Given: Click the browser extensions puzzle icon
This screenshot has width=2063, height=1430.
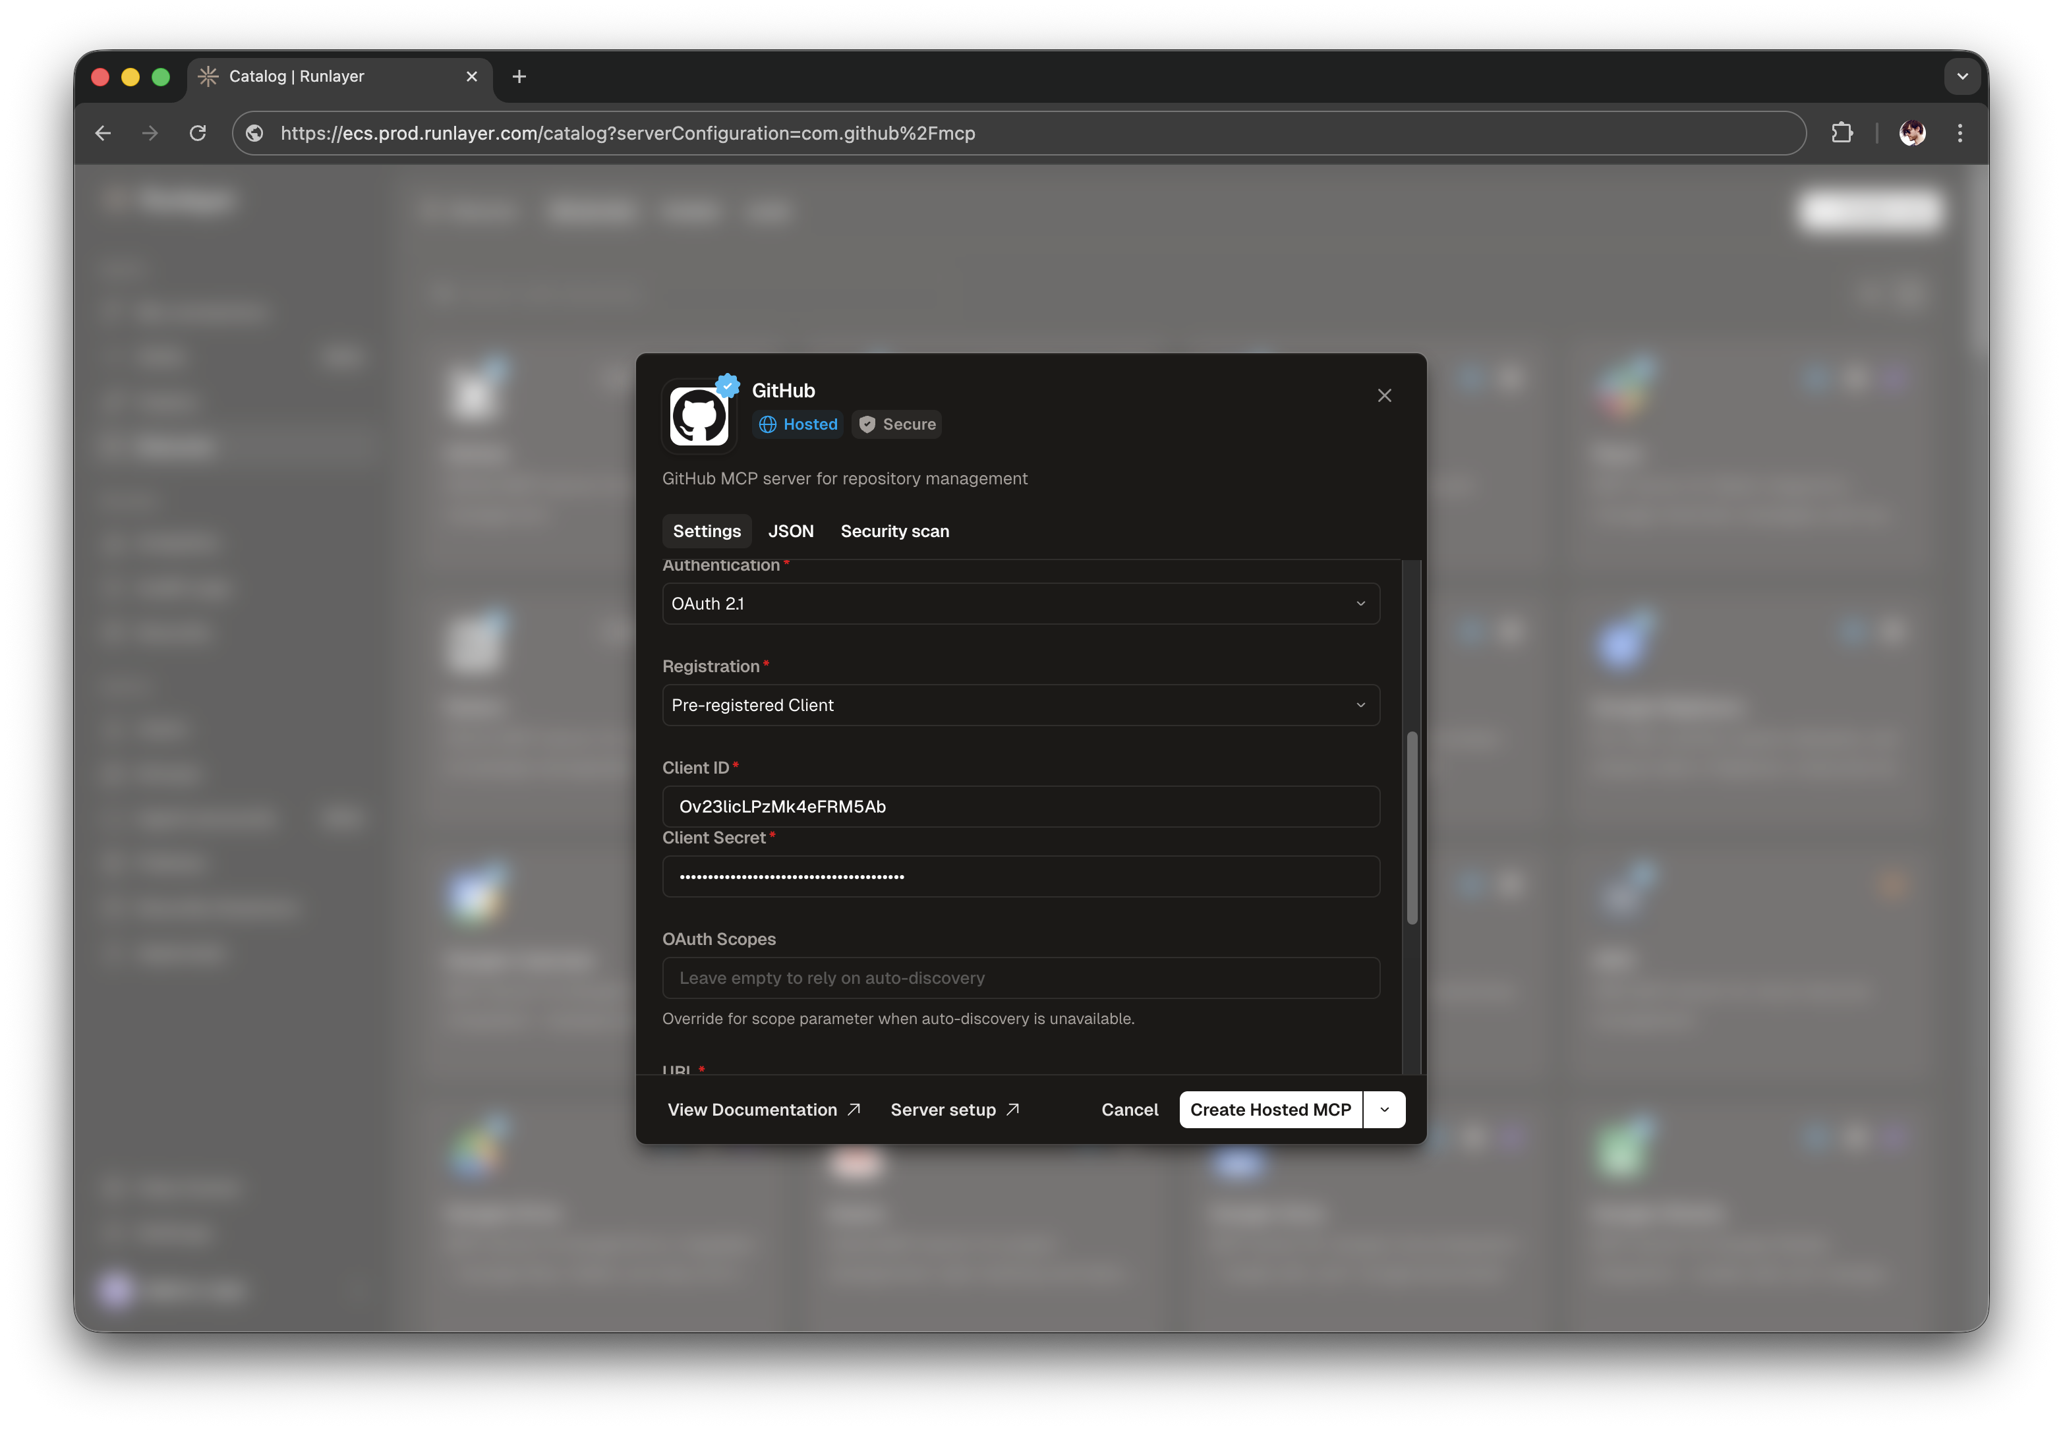Looking at the screenshot, I should click(1843, 132).
